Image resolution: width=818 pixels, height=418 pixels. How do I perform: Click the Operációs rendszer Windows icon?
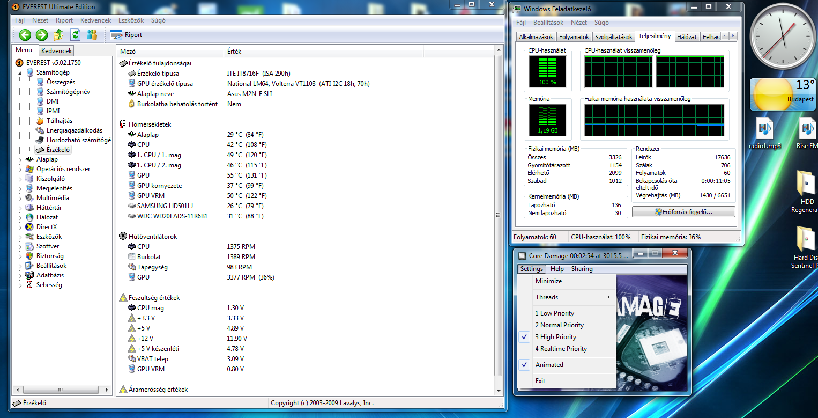tap(30, 169)
